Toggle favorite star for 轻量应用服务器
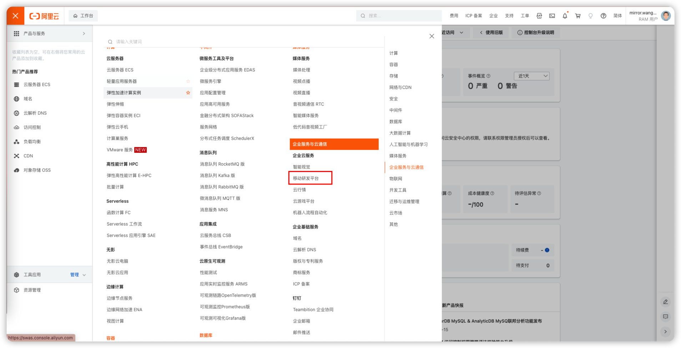 (x=188, y=81)
